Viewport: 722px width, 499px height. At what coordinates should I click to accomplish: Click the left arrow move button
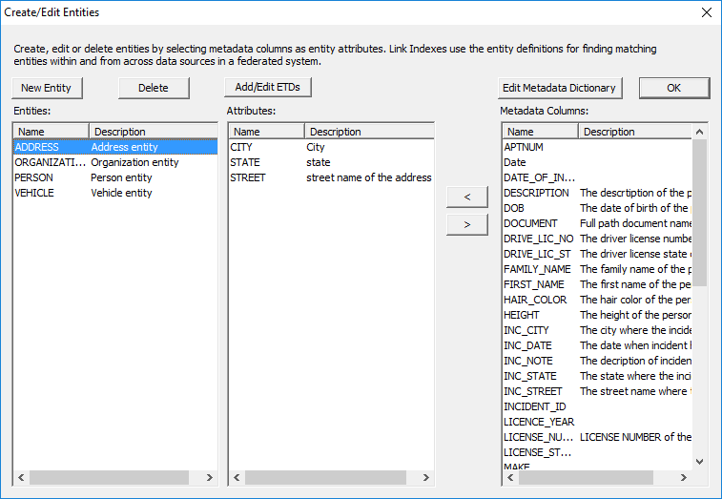(467, 197)
